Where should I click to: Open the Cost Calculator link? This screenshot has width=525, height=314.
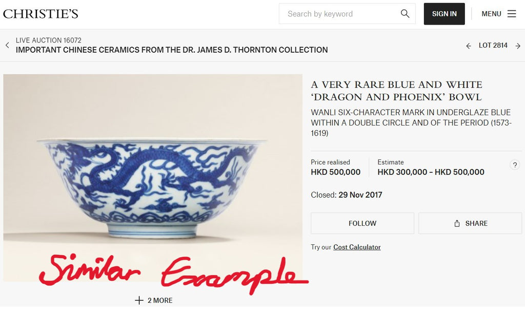[x=357, y=247]
